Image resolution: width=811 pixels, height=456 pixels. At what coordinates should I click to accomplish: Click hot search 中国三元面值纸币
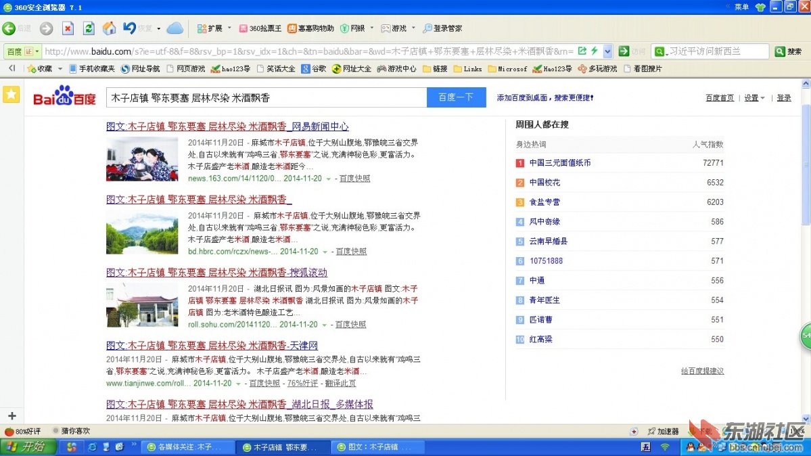(560, 162)
